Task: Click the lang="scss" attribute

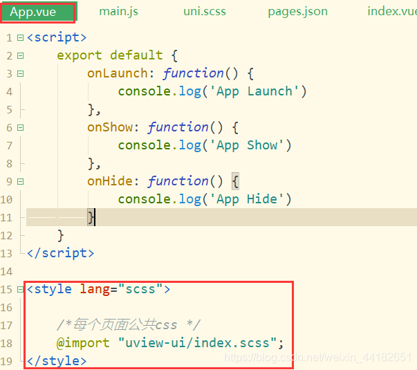Action: 121,289
